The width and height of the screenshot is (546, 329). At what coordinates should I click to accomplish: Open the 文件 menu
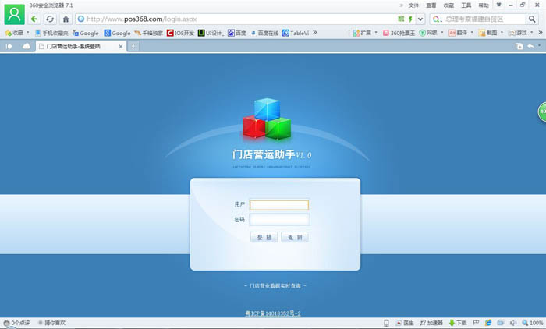(413, 5)
